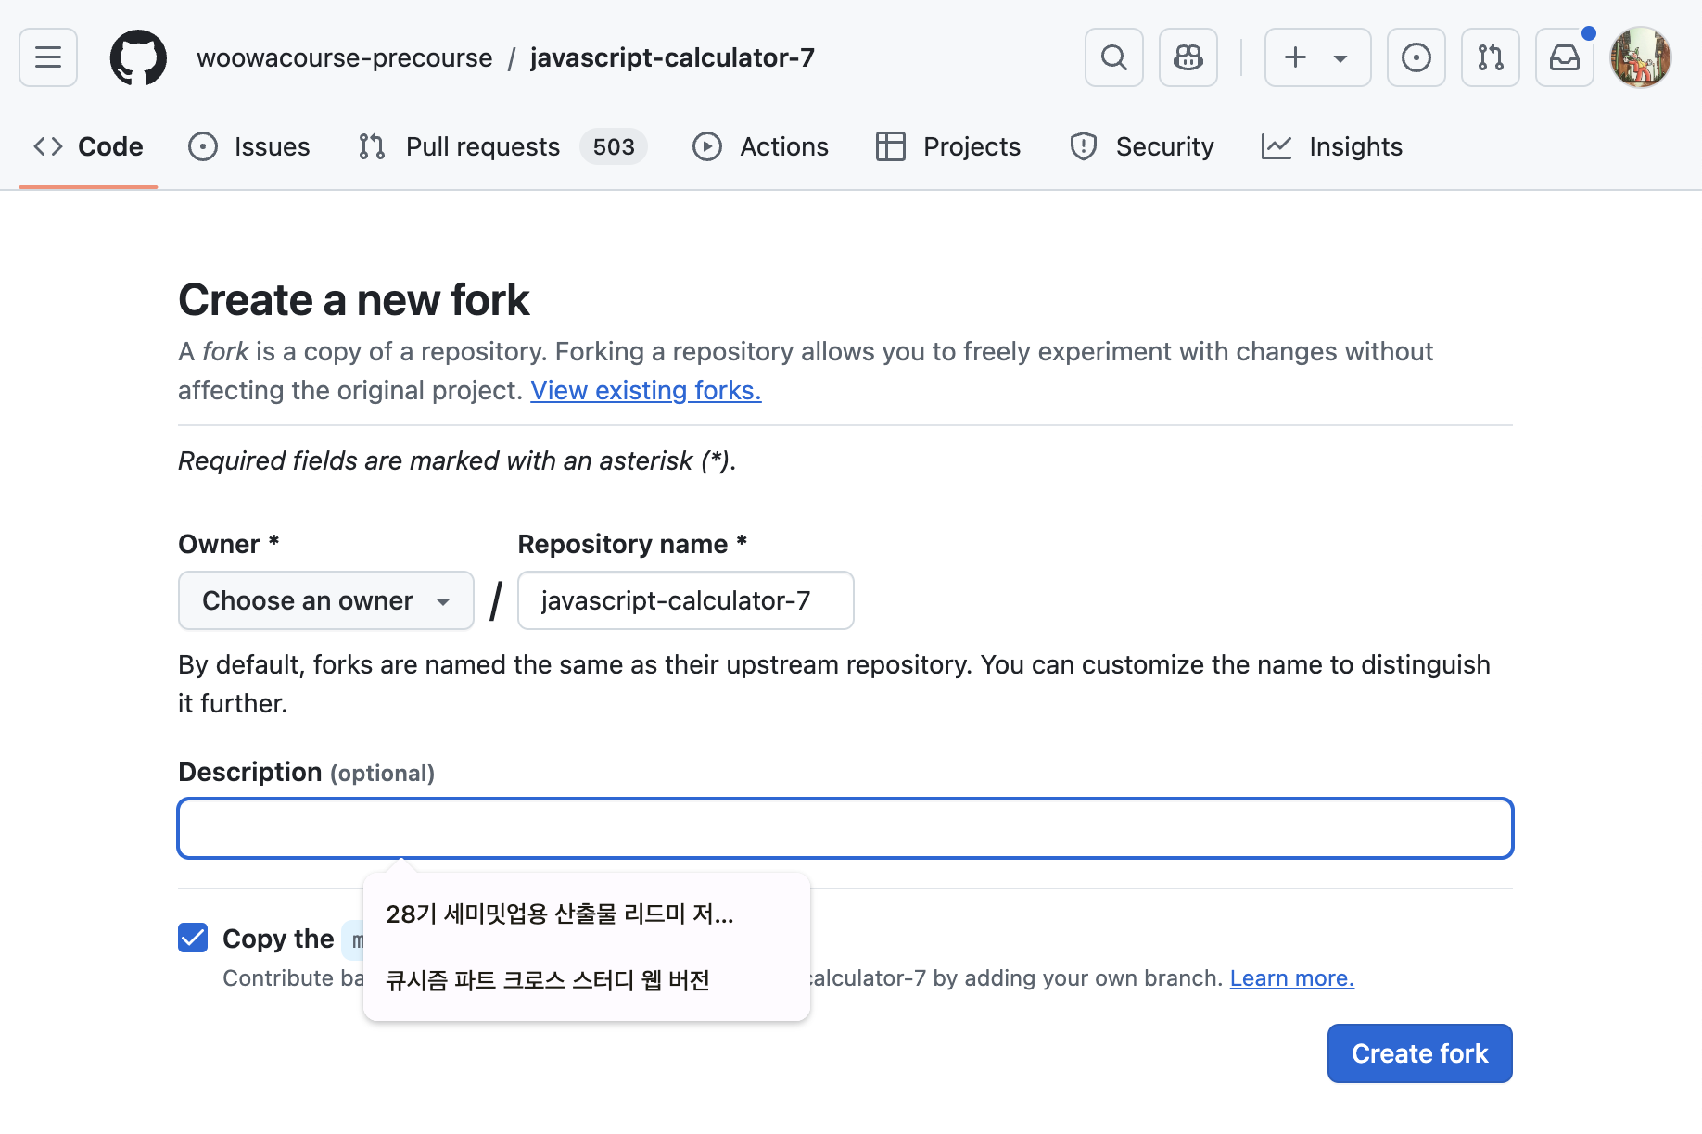Open the search icon button
This screenshot has width=1702, height=1134.
pos(1114,57)
